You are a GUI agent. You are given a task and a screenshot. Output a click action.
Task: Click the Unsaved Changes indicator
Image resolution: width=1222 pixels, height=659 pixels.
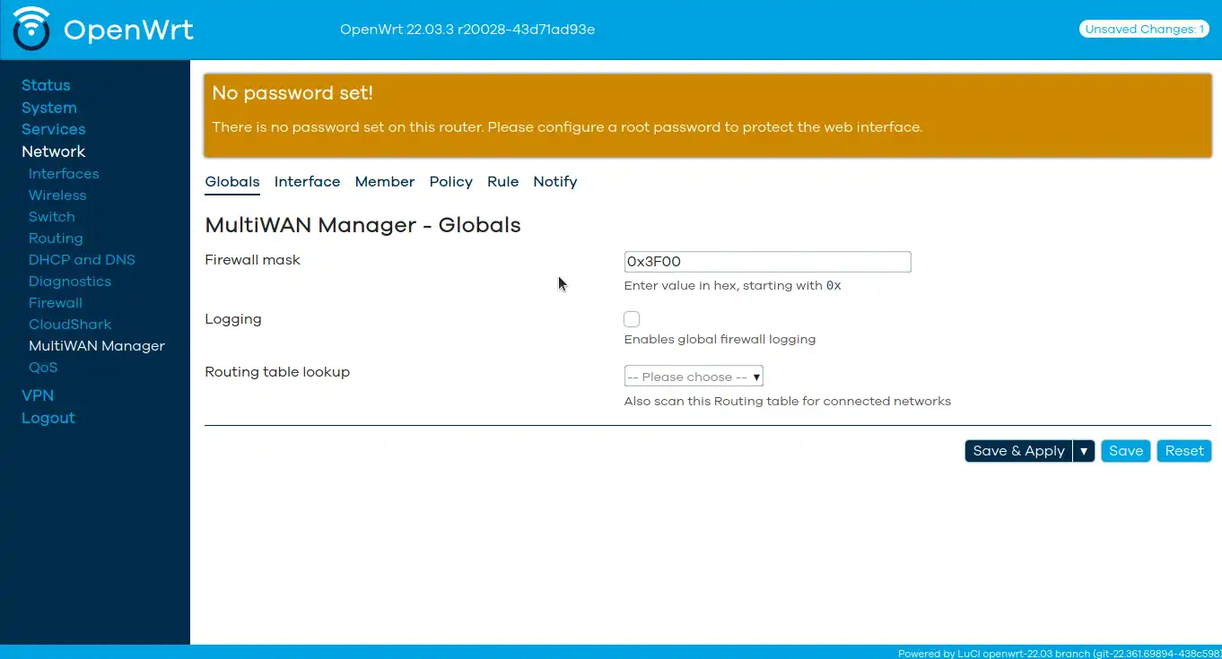point(1143,29)
